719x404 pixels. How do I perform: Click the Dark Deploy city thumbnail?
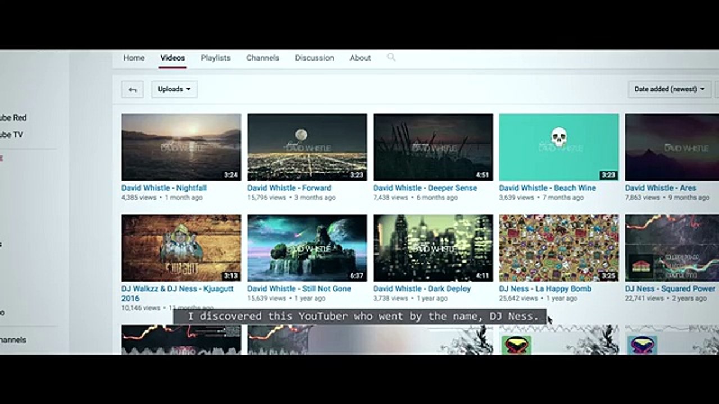tap(433, 248)
